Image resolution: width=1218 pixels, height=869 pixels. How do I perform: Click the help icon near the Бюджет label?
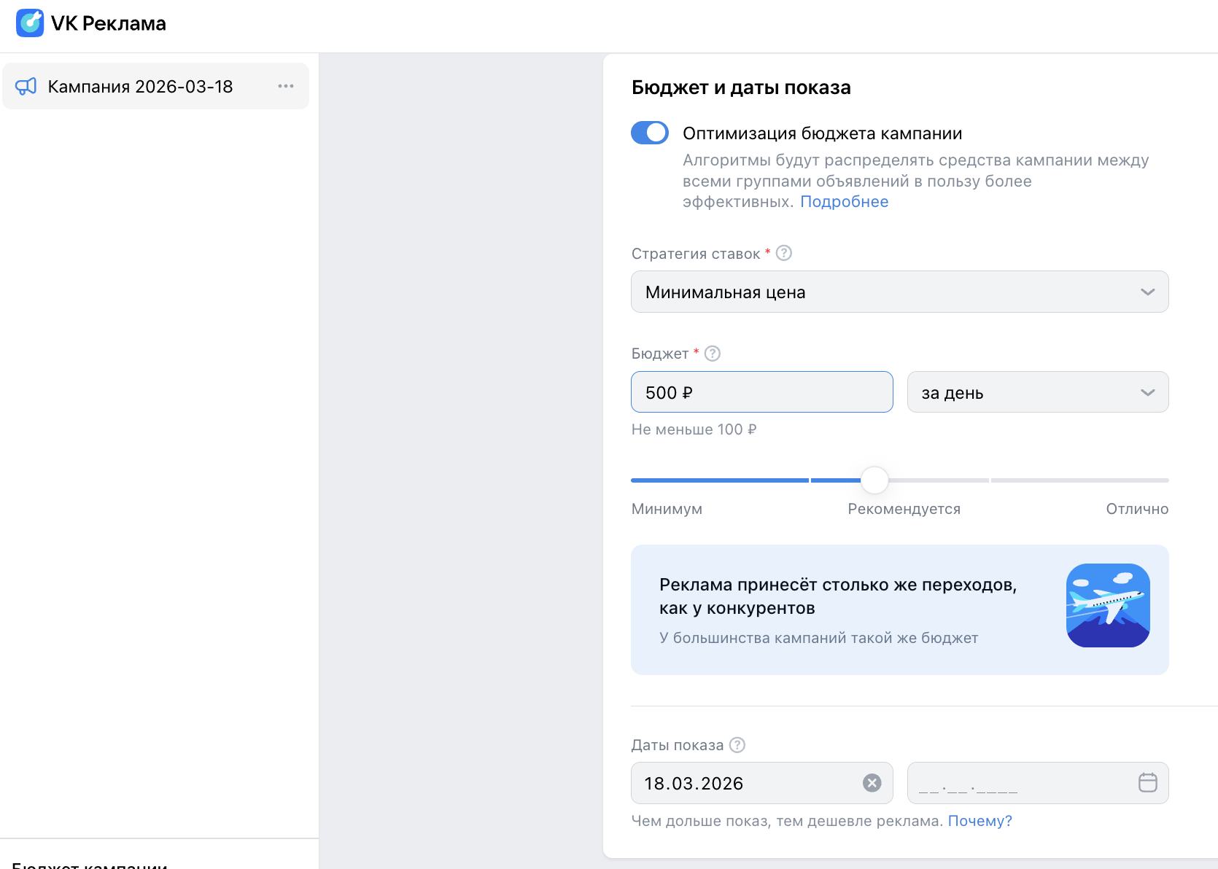pos(713,353)
